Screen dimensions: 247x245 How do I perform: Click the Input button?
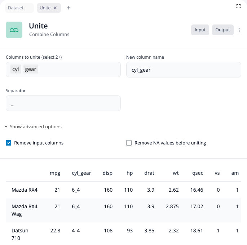pyautogui.click(x=200, y=30)
